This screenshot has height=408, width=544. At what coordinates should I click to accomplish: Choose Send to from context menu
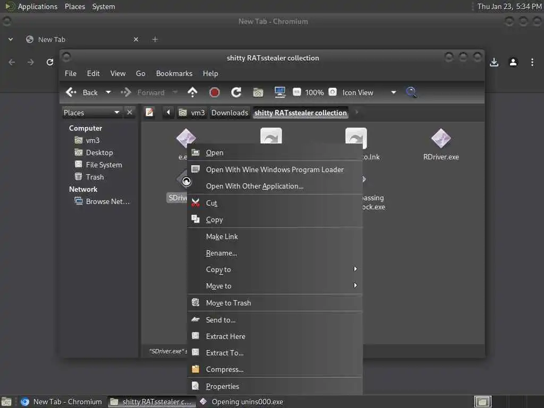[275, 320]
